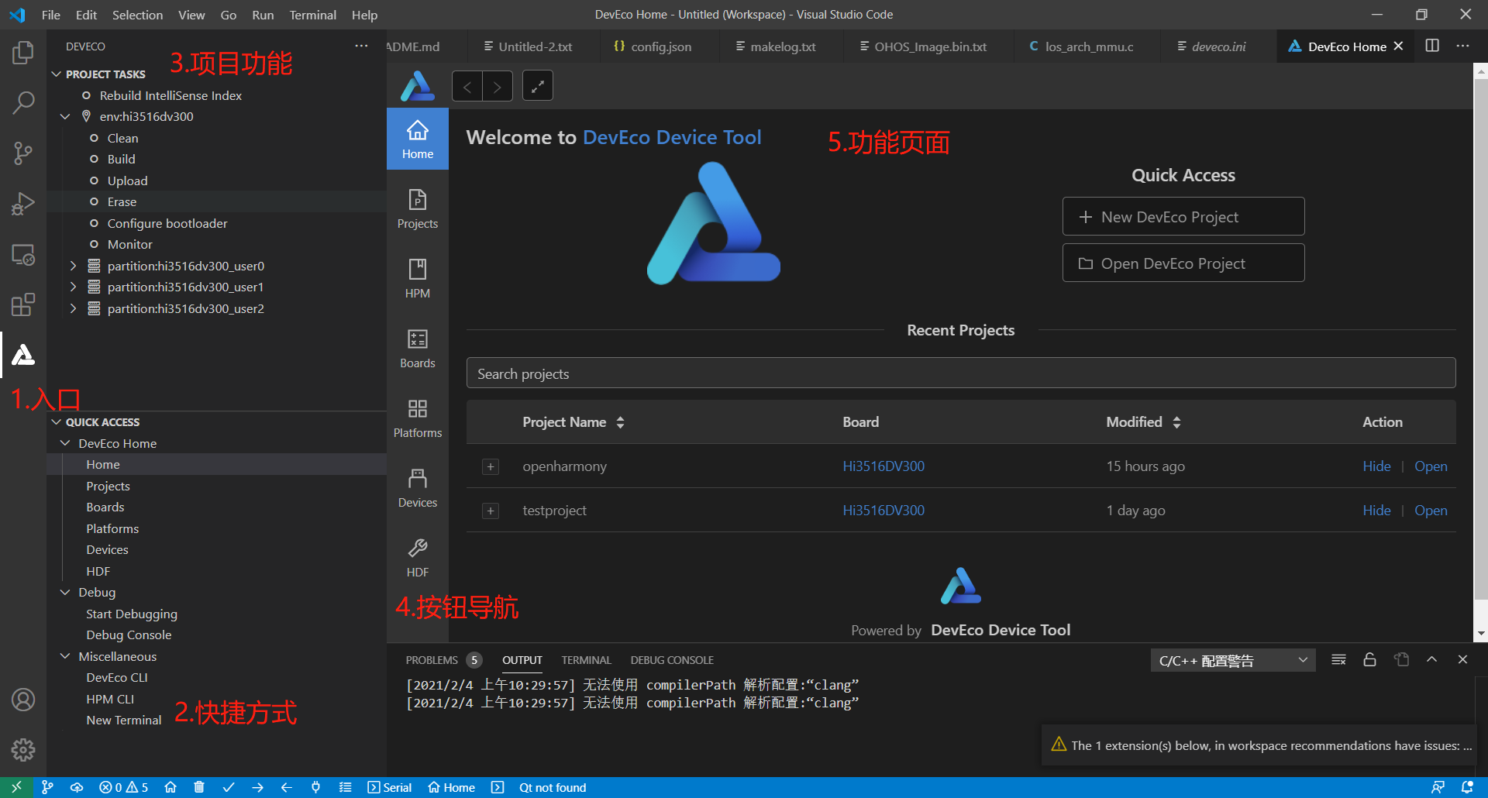Clear the output panel list icon

[1338, 660]
